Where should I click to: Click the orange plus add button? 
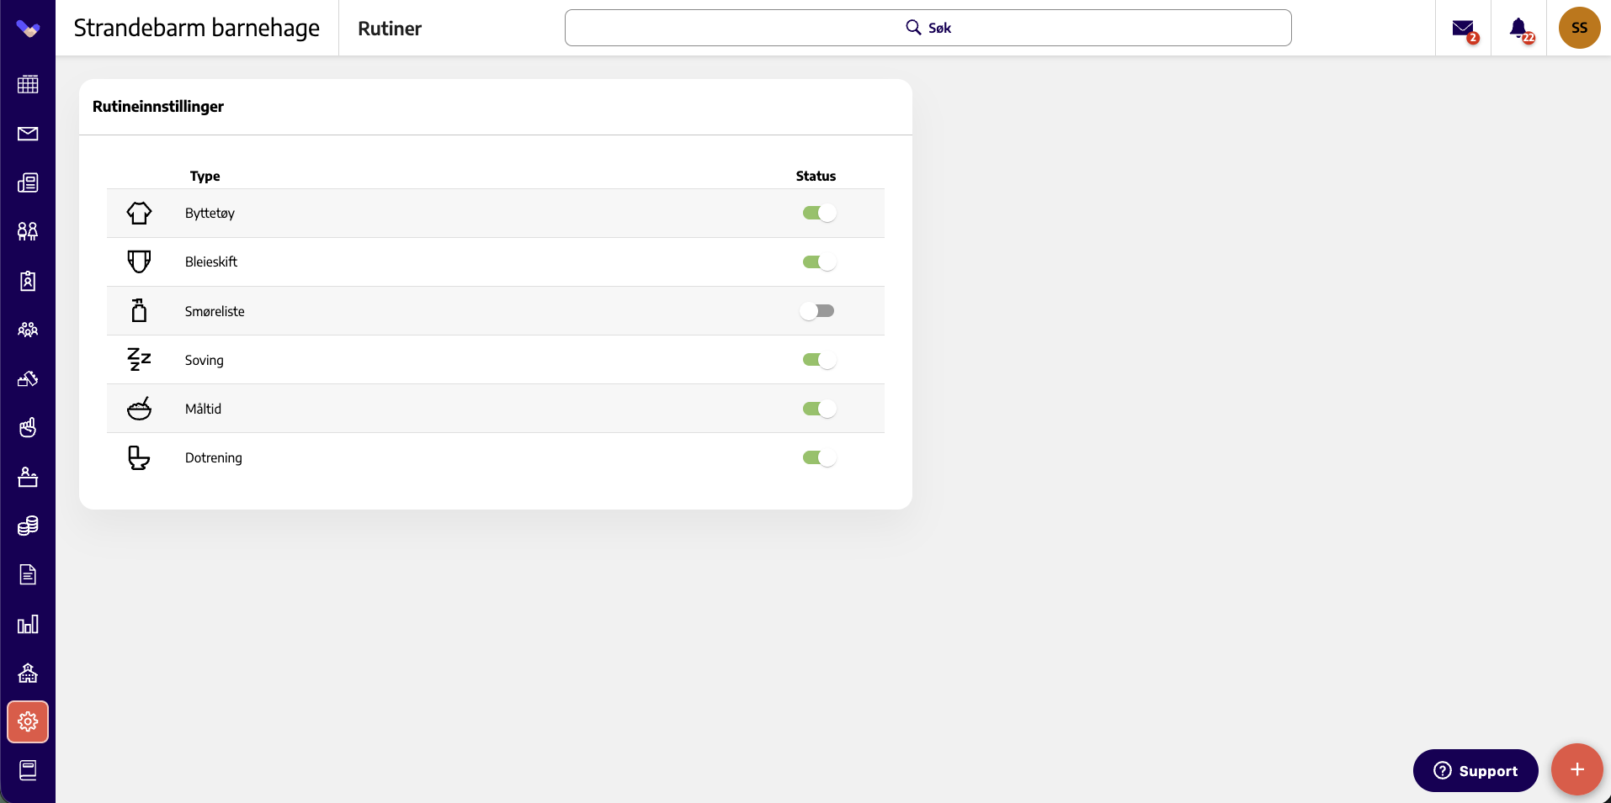pyautogui.click(x=1577, y=769)
